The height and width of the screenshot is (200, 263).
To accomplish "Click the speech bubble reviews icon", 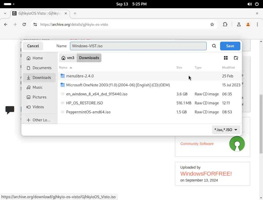I will coord(10,110).
